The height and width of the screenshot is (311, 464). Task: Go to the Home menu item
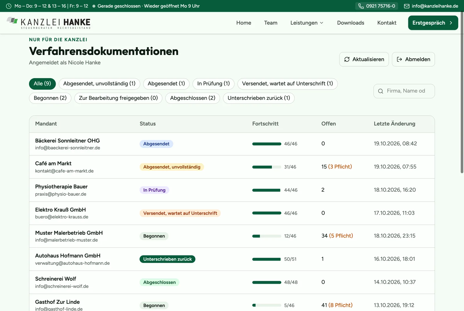pos(244,23)
